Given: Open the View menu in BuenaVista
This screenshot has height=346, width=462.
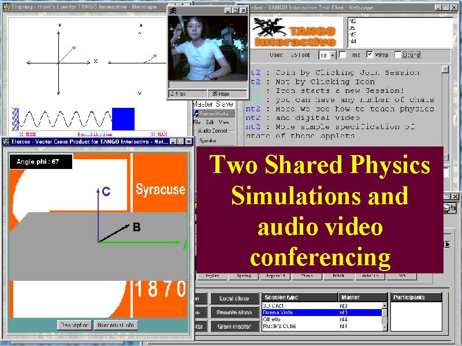Looking at the screenshot, I should pos(223,122).
